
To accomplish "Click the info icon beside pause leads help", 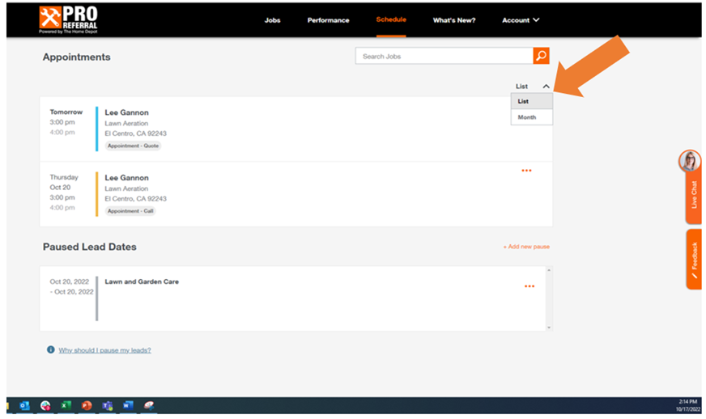I will pos(50,350).
